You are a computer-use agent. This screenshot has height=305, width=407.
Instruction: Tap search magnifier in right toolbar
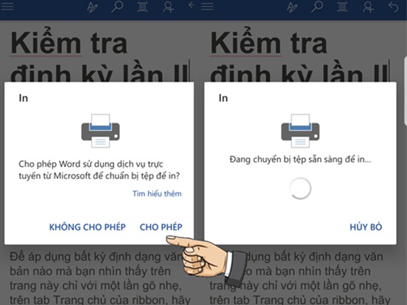(317, 7)
